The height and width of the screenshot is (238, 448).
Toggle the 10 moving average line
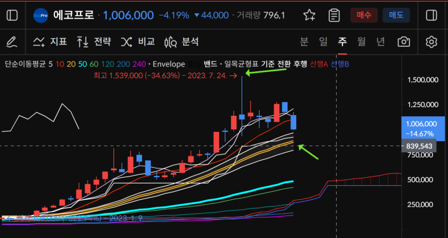[60, 64]
